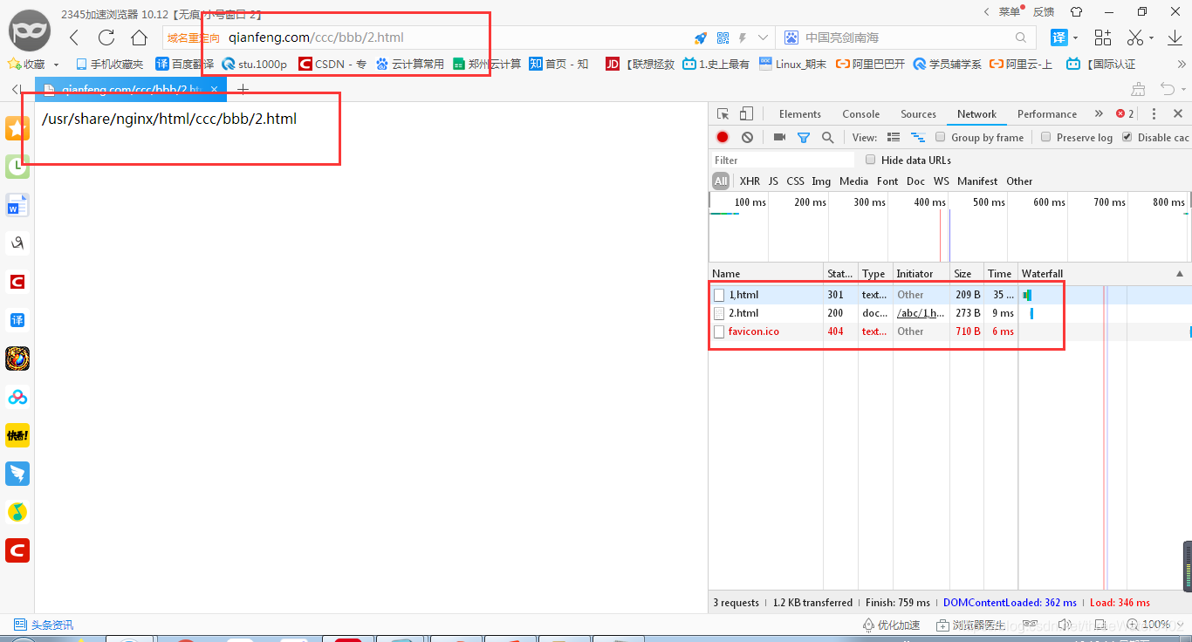Click the skin shirt icon in title bar
Image resolution: width=1192 pixels, height=642 pixels.
1076,11
